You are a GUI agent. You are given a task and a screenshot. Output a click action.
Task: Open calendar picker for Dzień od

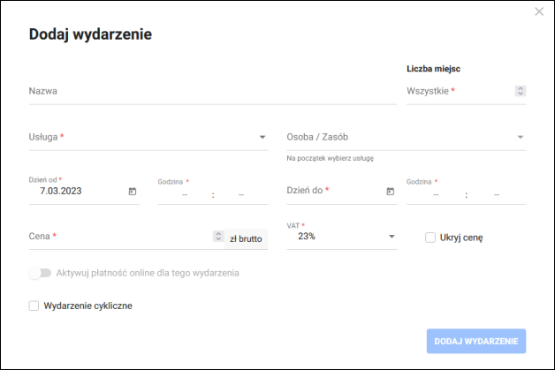(133, 191)
